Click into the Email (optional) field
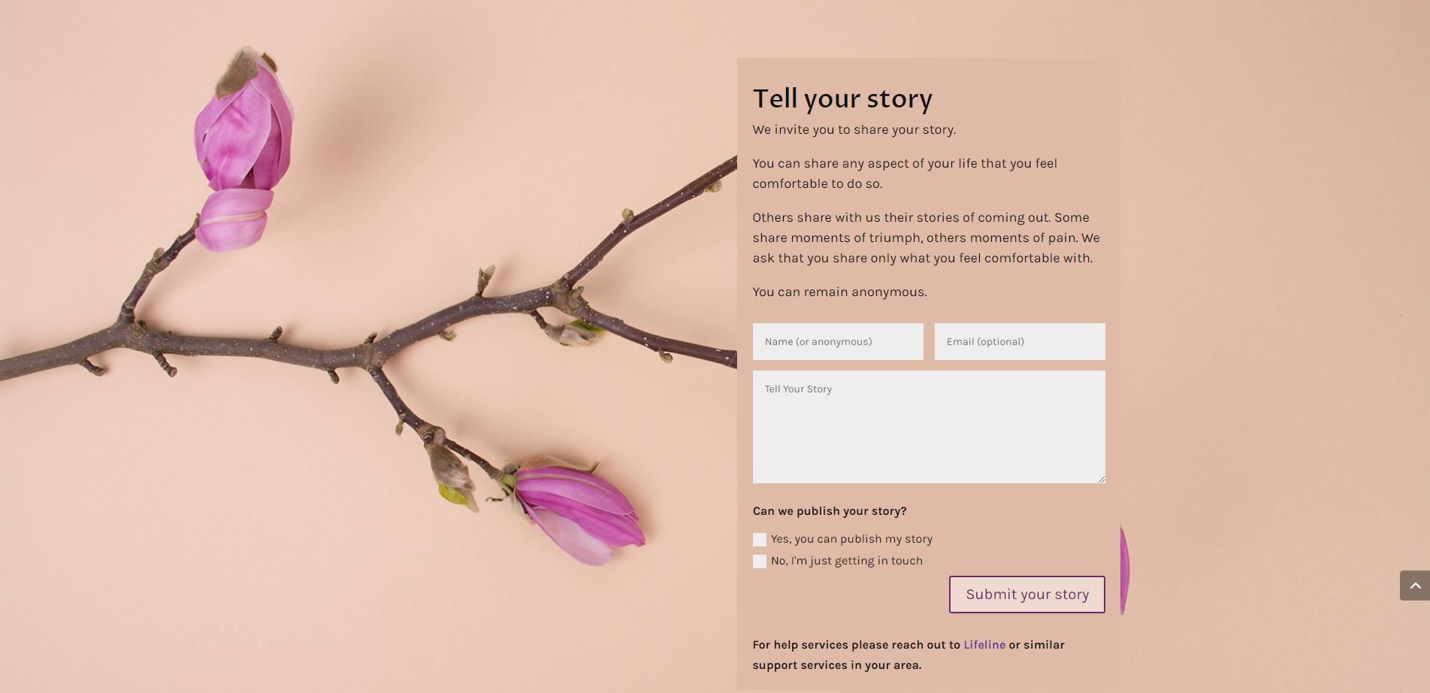This screenshot has height=693, width=1430. point(1019,342)
